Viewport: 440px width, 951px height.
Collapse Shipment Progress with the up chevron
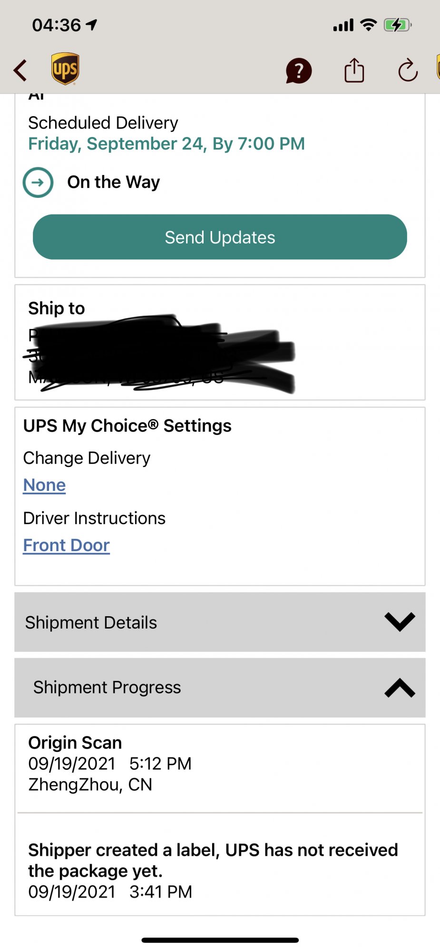pyautogui.click(x=400, y=688)
